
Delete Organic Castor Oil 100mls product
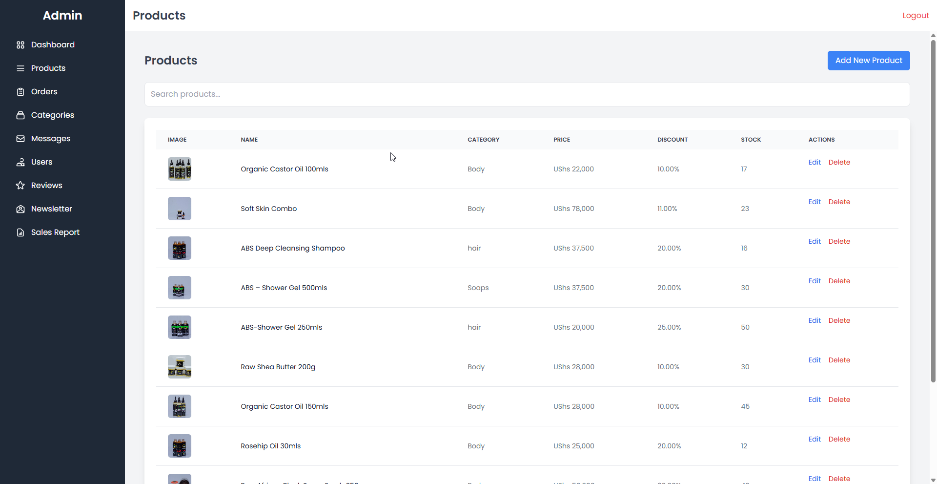click(x=839, y=162)
